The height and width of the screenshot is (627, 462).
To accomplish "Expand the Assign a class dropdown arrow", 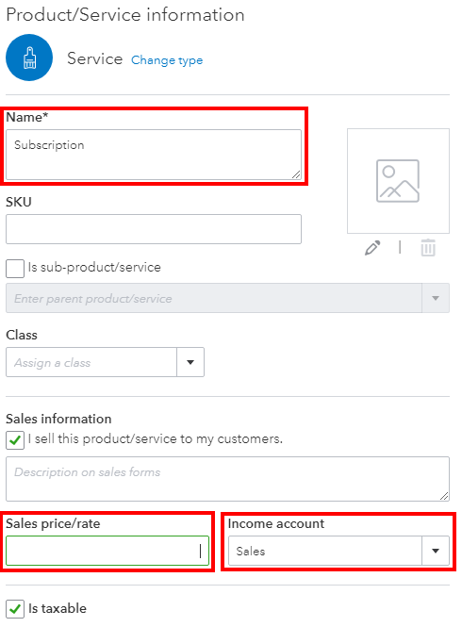I will pyautogui.click(x=190, y=362).
